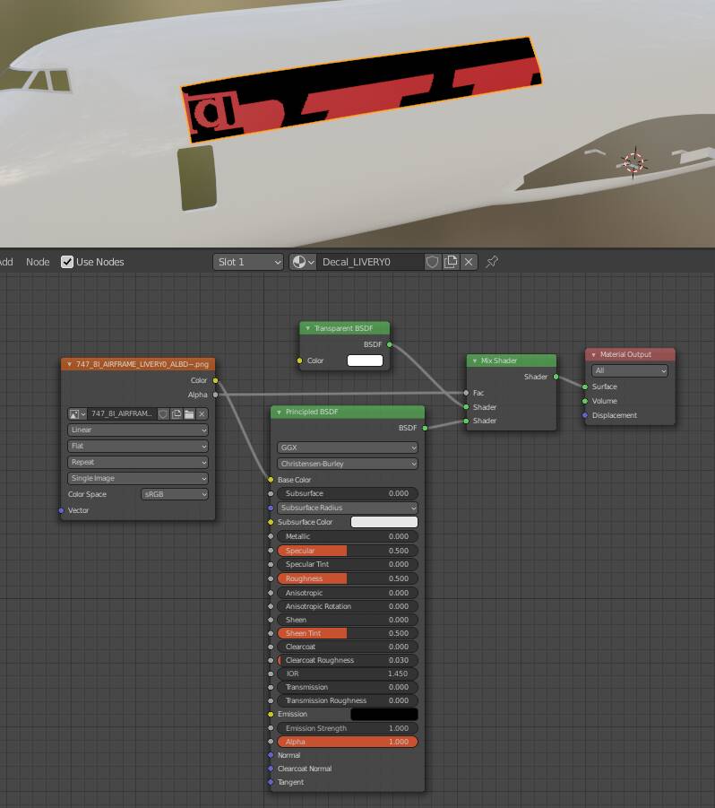Click the Principled BSDF output socket
This screenshot has height=808, width=715.
click(426, 428)
